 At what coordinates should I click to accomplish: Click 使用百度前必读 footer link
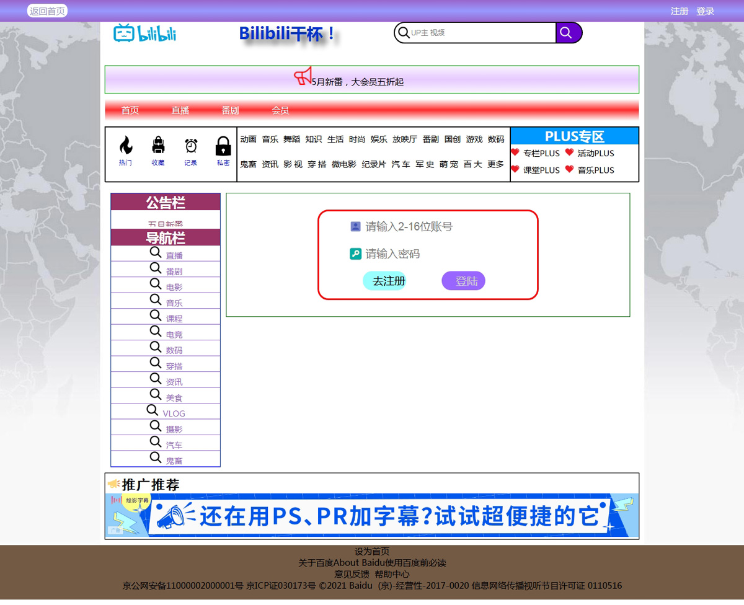(415, 563)
